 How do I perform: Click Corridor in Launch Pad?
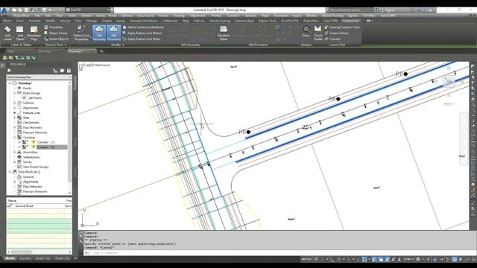pyautogui.click(x=332, y=39)
